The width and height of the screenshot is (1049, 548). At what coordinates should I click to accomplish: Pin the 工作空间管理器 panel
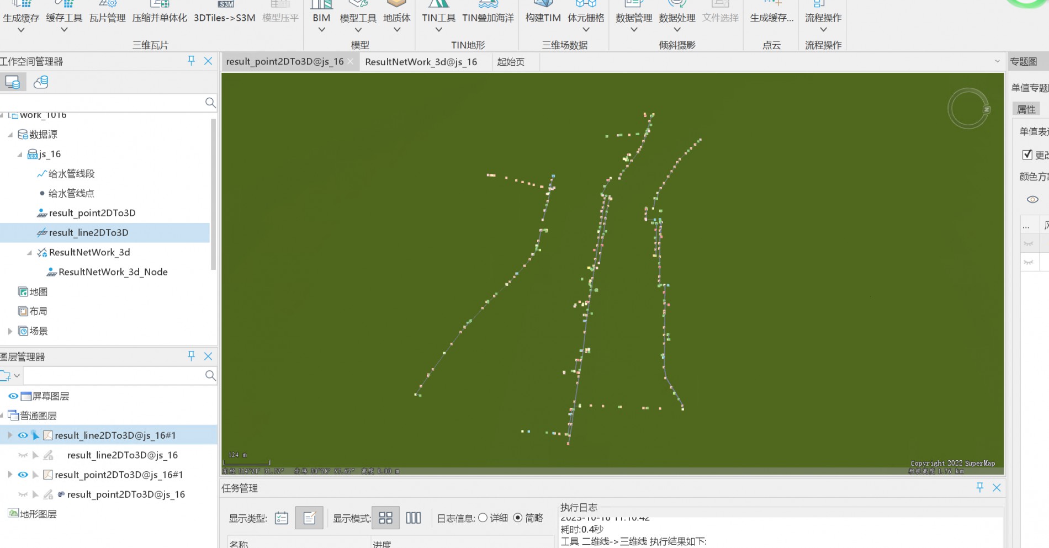pos(191,61)
